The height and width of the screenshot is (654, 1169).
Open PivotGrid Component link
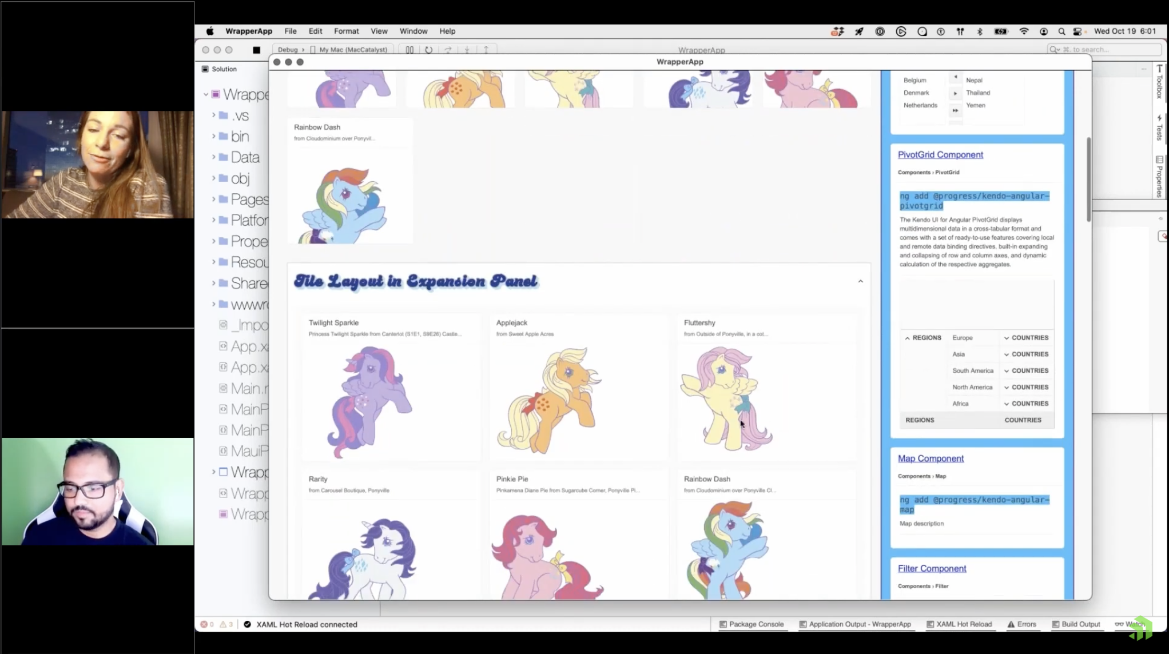click(x=940, y=155)
